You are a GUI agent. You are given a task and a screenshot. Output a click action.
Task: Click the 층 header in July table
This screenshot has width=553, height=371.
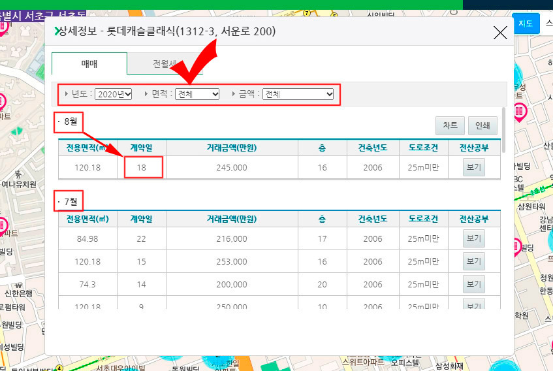click(x=323, y=219)
